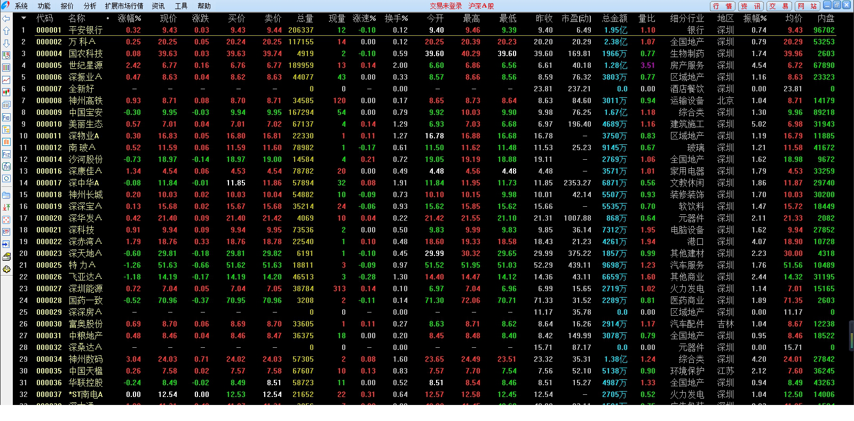Sort by the 市盈(动) column header

point(576,18)
